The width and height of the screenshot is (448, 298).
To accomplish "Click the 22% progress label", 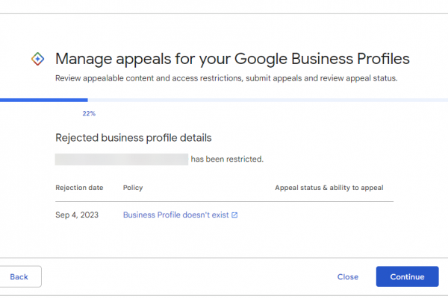I will [x=89, y=114].
